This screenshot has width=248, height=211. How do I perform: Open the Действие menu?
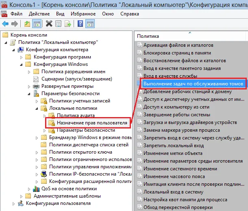pyautogui.click(x=39, y=14)
